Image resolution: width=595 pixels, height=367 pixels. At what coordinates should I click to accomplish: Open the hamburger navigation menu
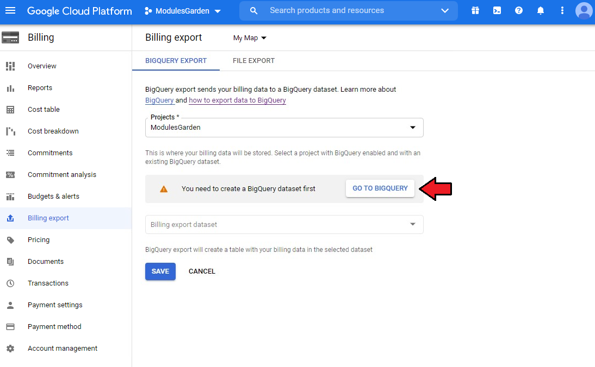[x=10, y=11]
